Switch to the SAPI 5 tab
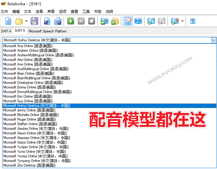 click(x=20, y=31)
